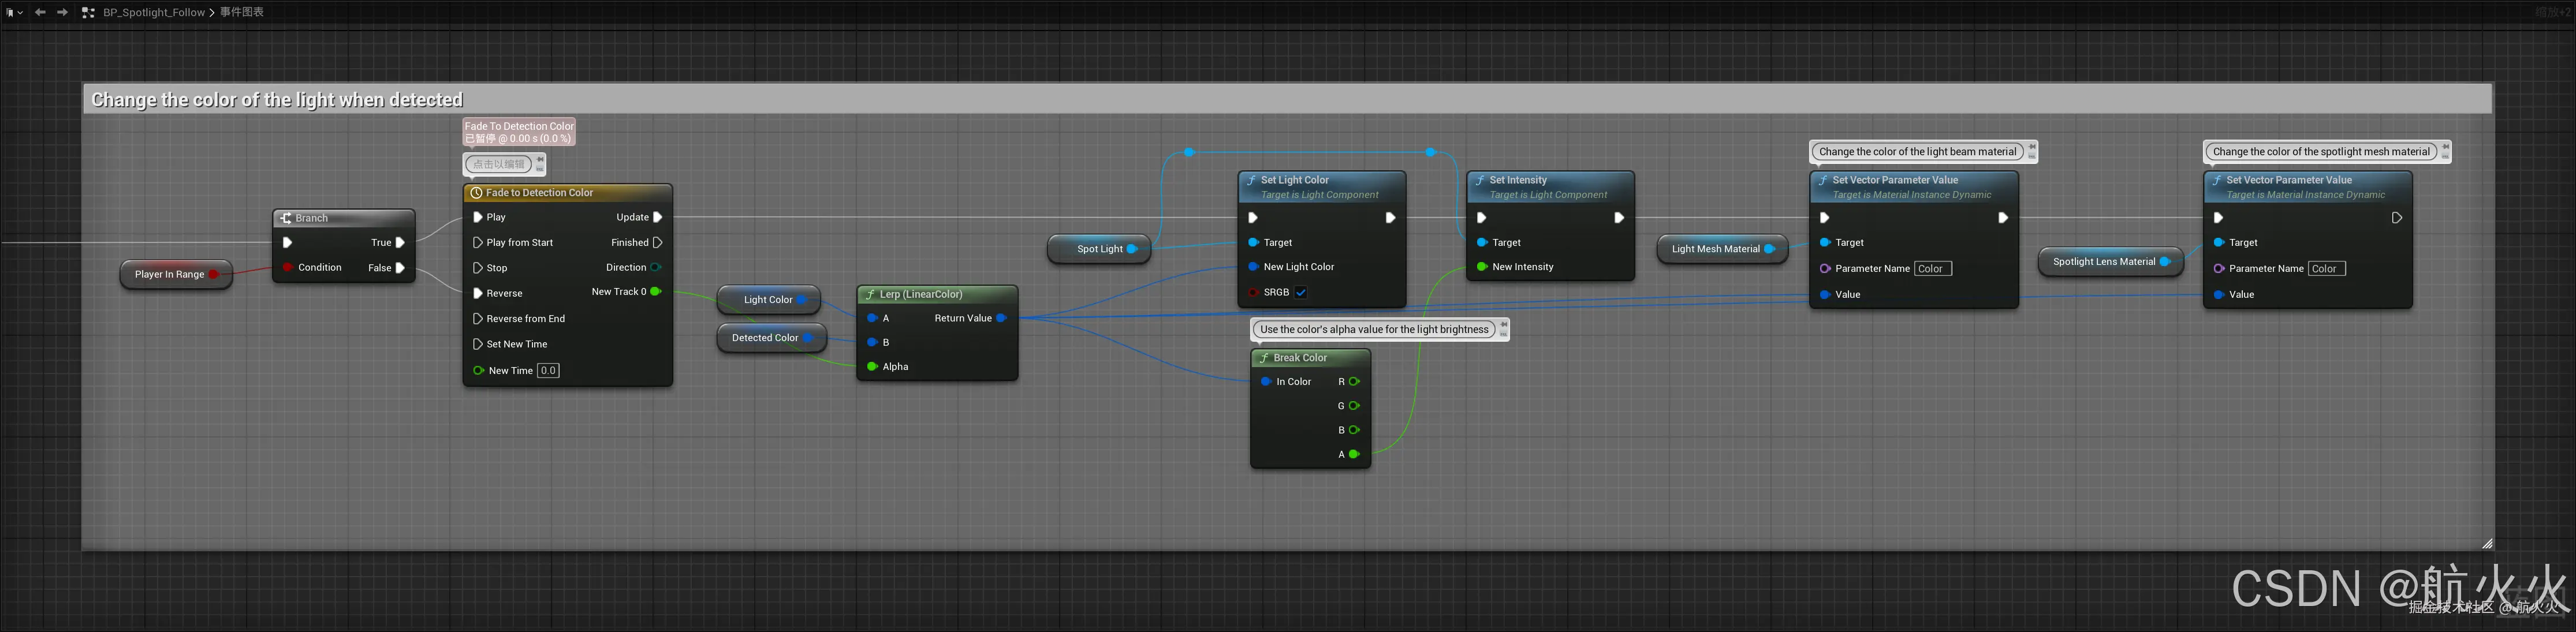Click the Set Intensity function icon
The image size is (2576, 632).
[x=1480, y=180]
